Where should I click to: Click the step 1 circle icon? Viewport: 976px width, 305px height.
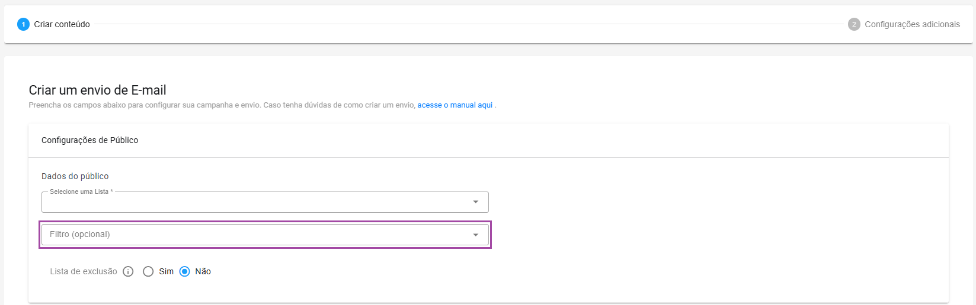click(x=23, y=24)
